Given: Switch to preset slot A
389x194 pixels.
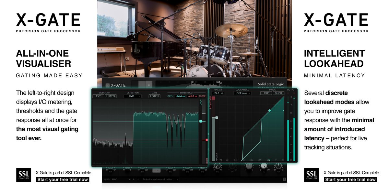Looking at the screenshot, I should tap(130, 179).
